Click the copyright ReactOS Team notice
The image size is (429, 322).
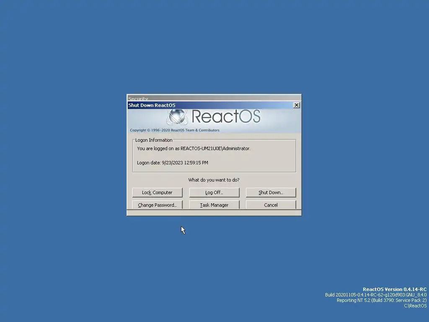pyautogui.click(x=175, y=130)
